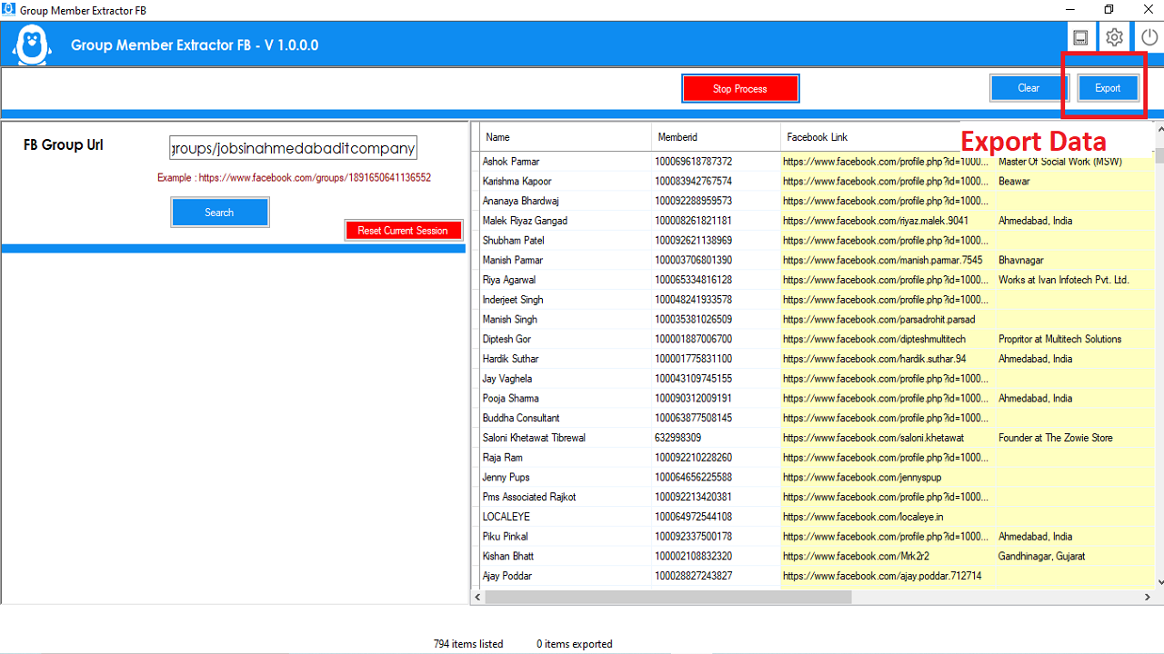Click the save data icon in title bar
Viewport: 1164px width, 654px height.
point(1080,36)
